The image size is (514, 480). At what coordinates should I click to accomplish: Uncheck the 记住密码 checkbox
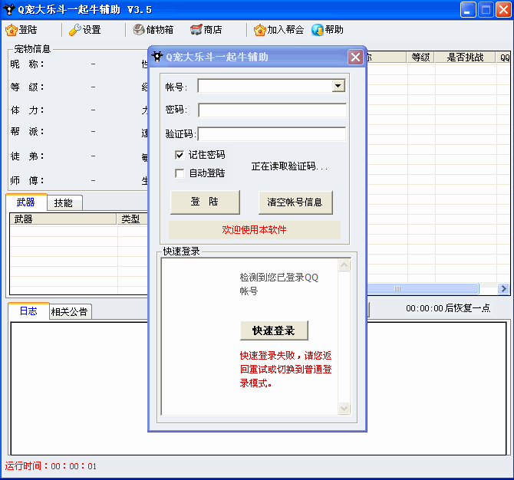point(180,155)
